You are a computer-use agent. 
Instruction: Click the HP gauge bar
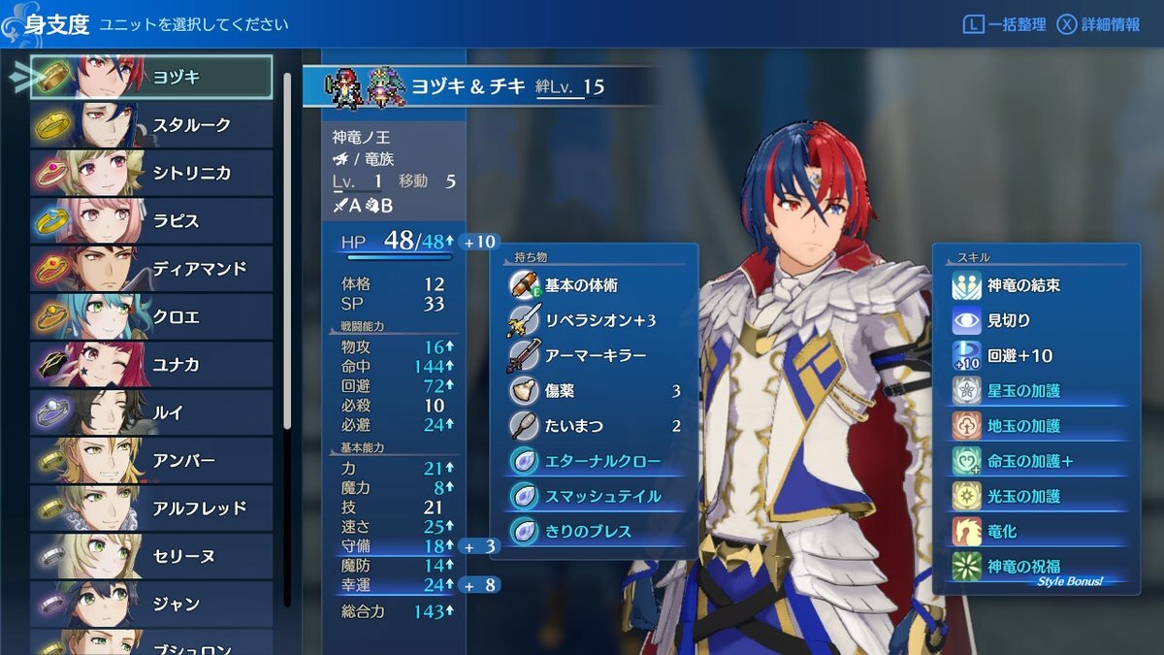click(400, 258)
